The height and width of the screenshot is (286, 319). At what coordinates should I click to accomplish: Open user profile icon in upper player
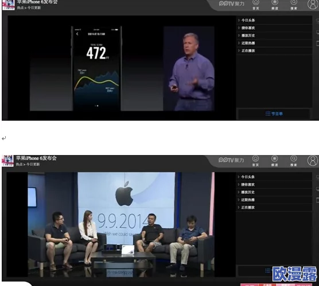coord(313,4)
